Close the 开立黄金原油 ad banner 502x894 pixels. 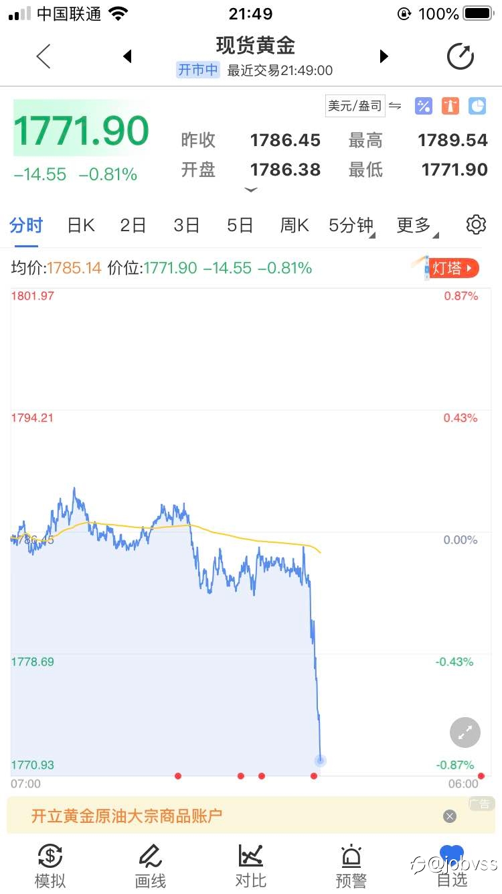pos(450,816)
